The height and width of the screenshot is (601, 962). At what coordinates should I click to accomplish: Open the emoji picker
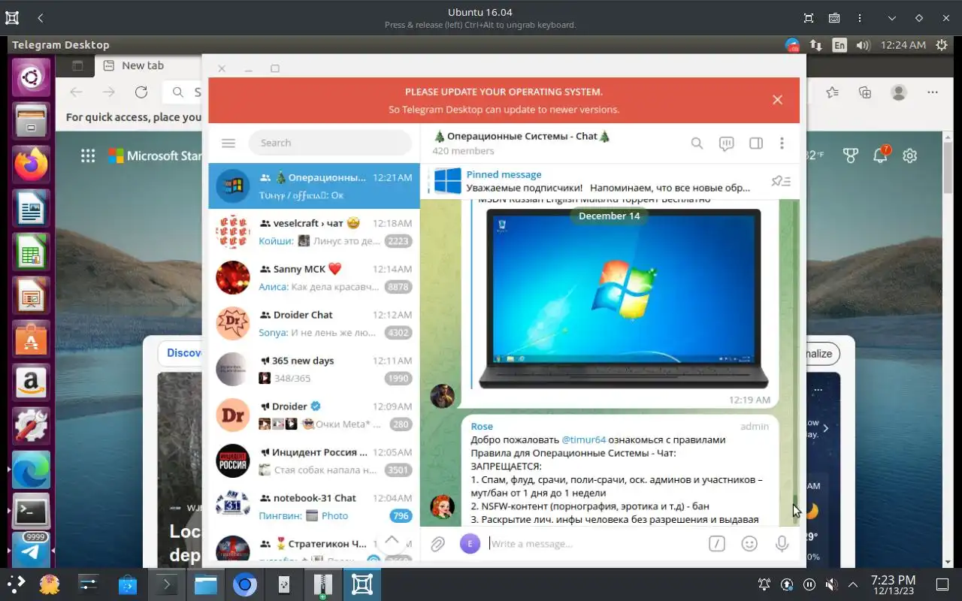click(749, 543)
